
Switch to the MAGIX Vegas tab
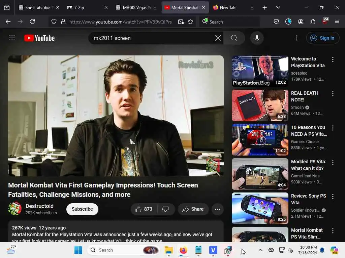point(136,7)
